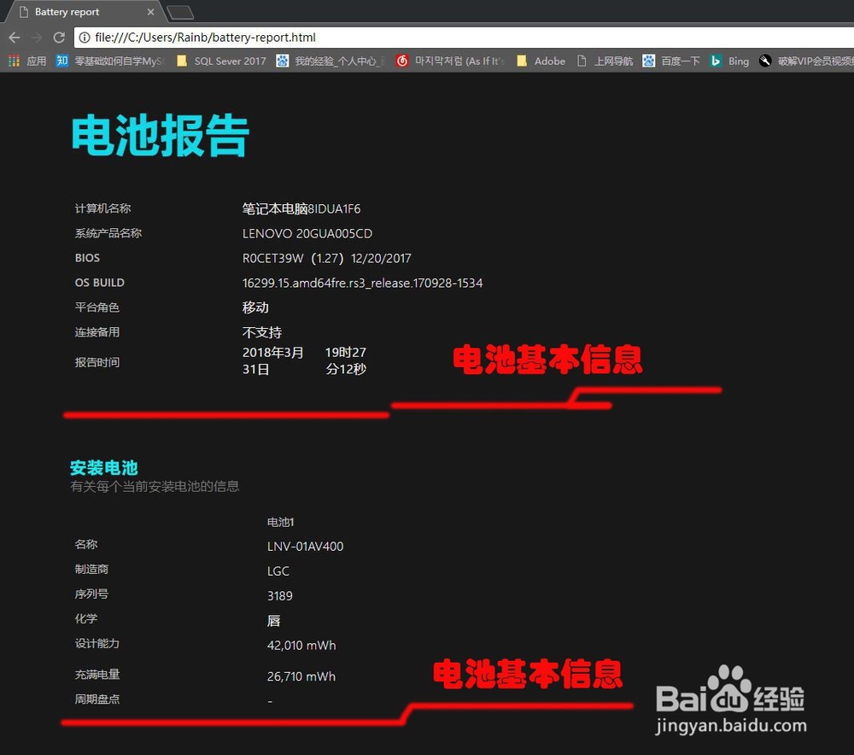Click the apps grid icon on the bookmarks bar
This screenshot has height=755, width=854.
click(x=14, y=61)
